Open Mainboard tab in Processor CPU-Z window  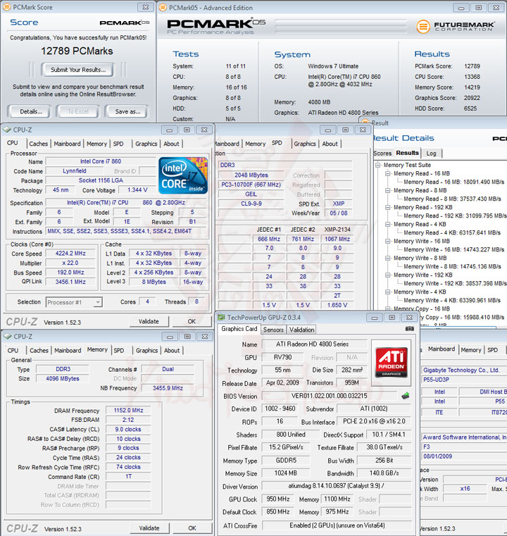tap(67, 144)
